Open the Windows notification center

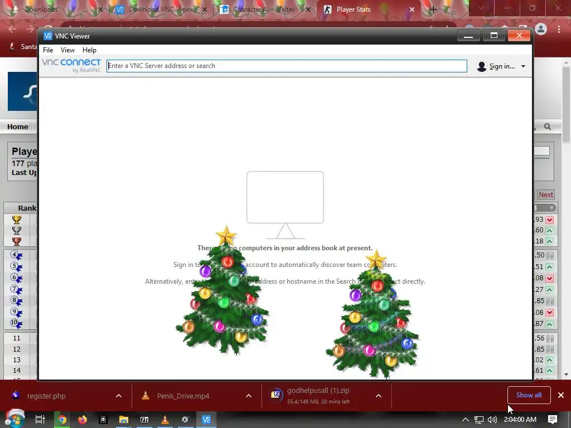coord(553,420)
